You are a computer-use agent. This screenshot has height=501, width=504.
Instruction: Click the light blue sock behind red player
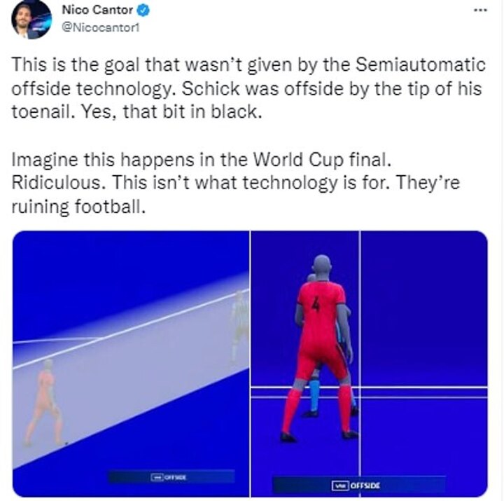[315, 395]
